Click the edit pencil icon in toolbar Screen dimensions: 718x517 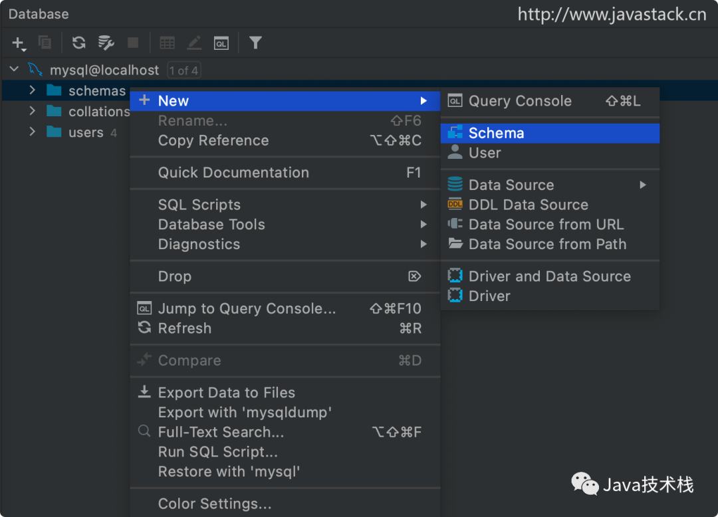pos(194,43)
